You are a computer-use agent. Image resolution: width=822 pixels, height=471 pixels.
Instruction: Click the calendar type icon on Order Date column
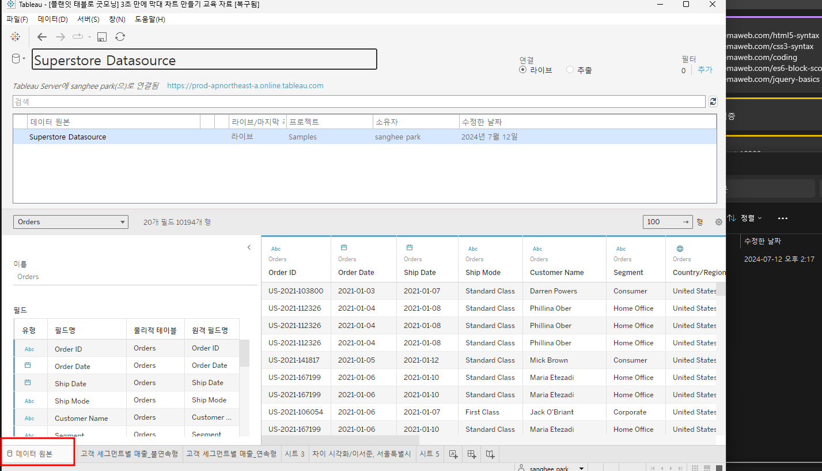pyautogui.click(x=344, y=248)
